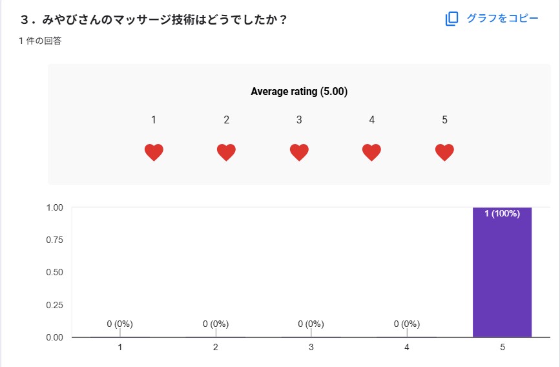Click the 0 (0%) label above axis value 4

tap(407, 324)
